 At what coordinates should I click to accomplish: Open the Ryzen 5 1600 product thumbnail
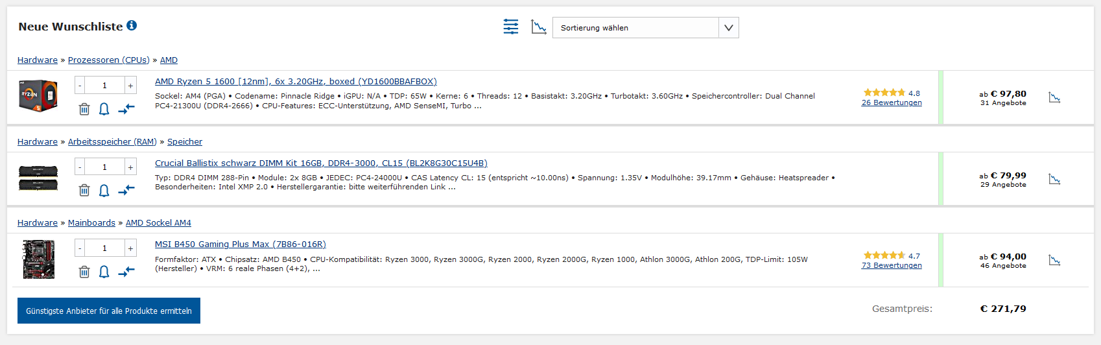[x=38, y=96]
